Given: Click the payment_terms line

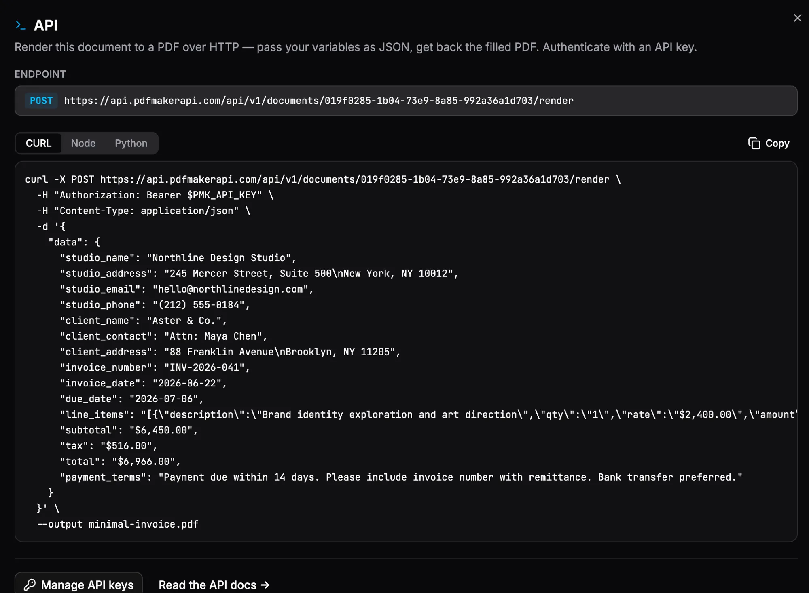Looking at the screenshot, I should 401,477.
